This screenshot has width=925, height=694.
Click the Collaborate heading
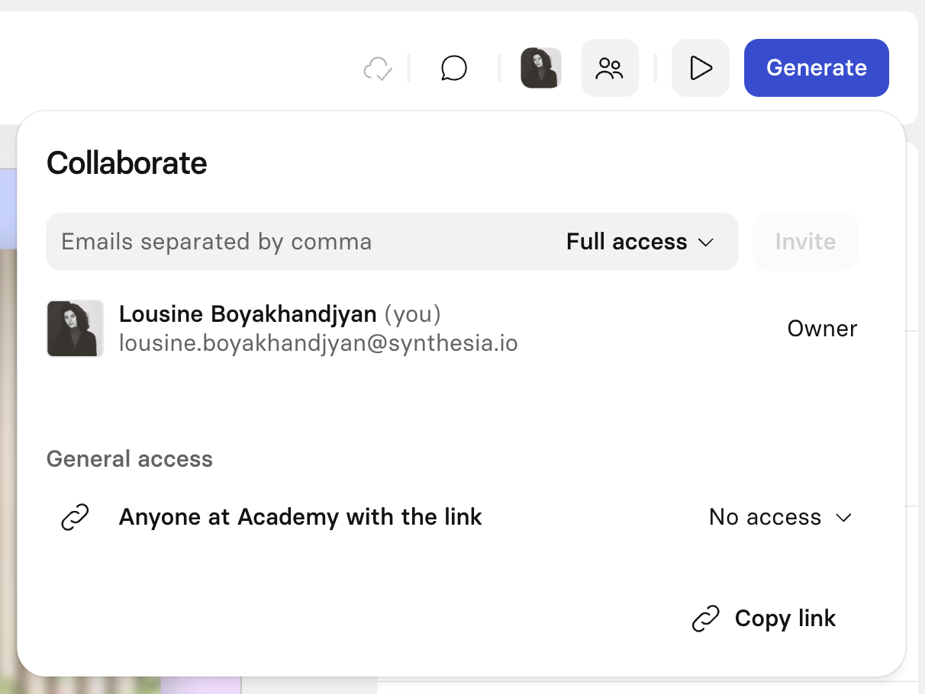pyautogui.click(x=127, y=163)
